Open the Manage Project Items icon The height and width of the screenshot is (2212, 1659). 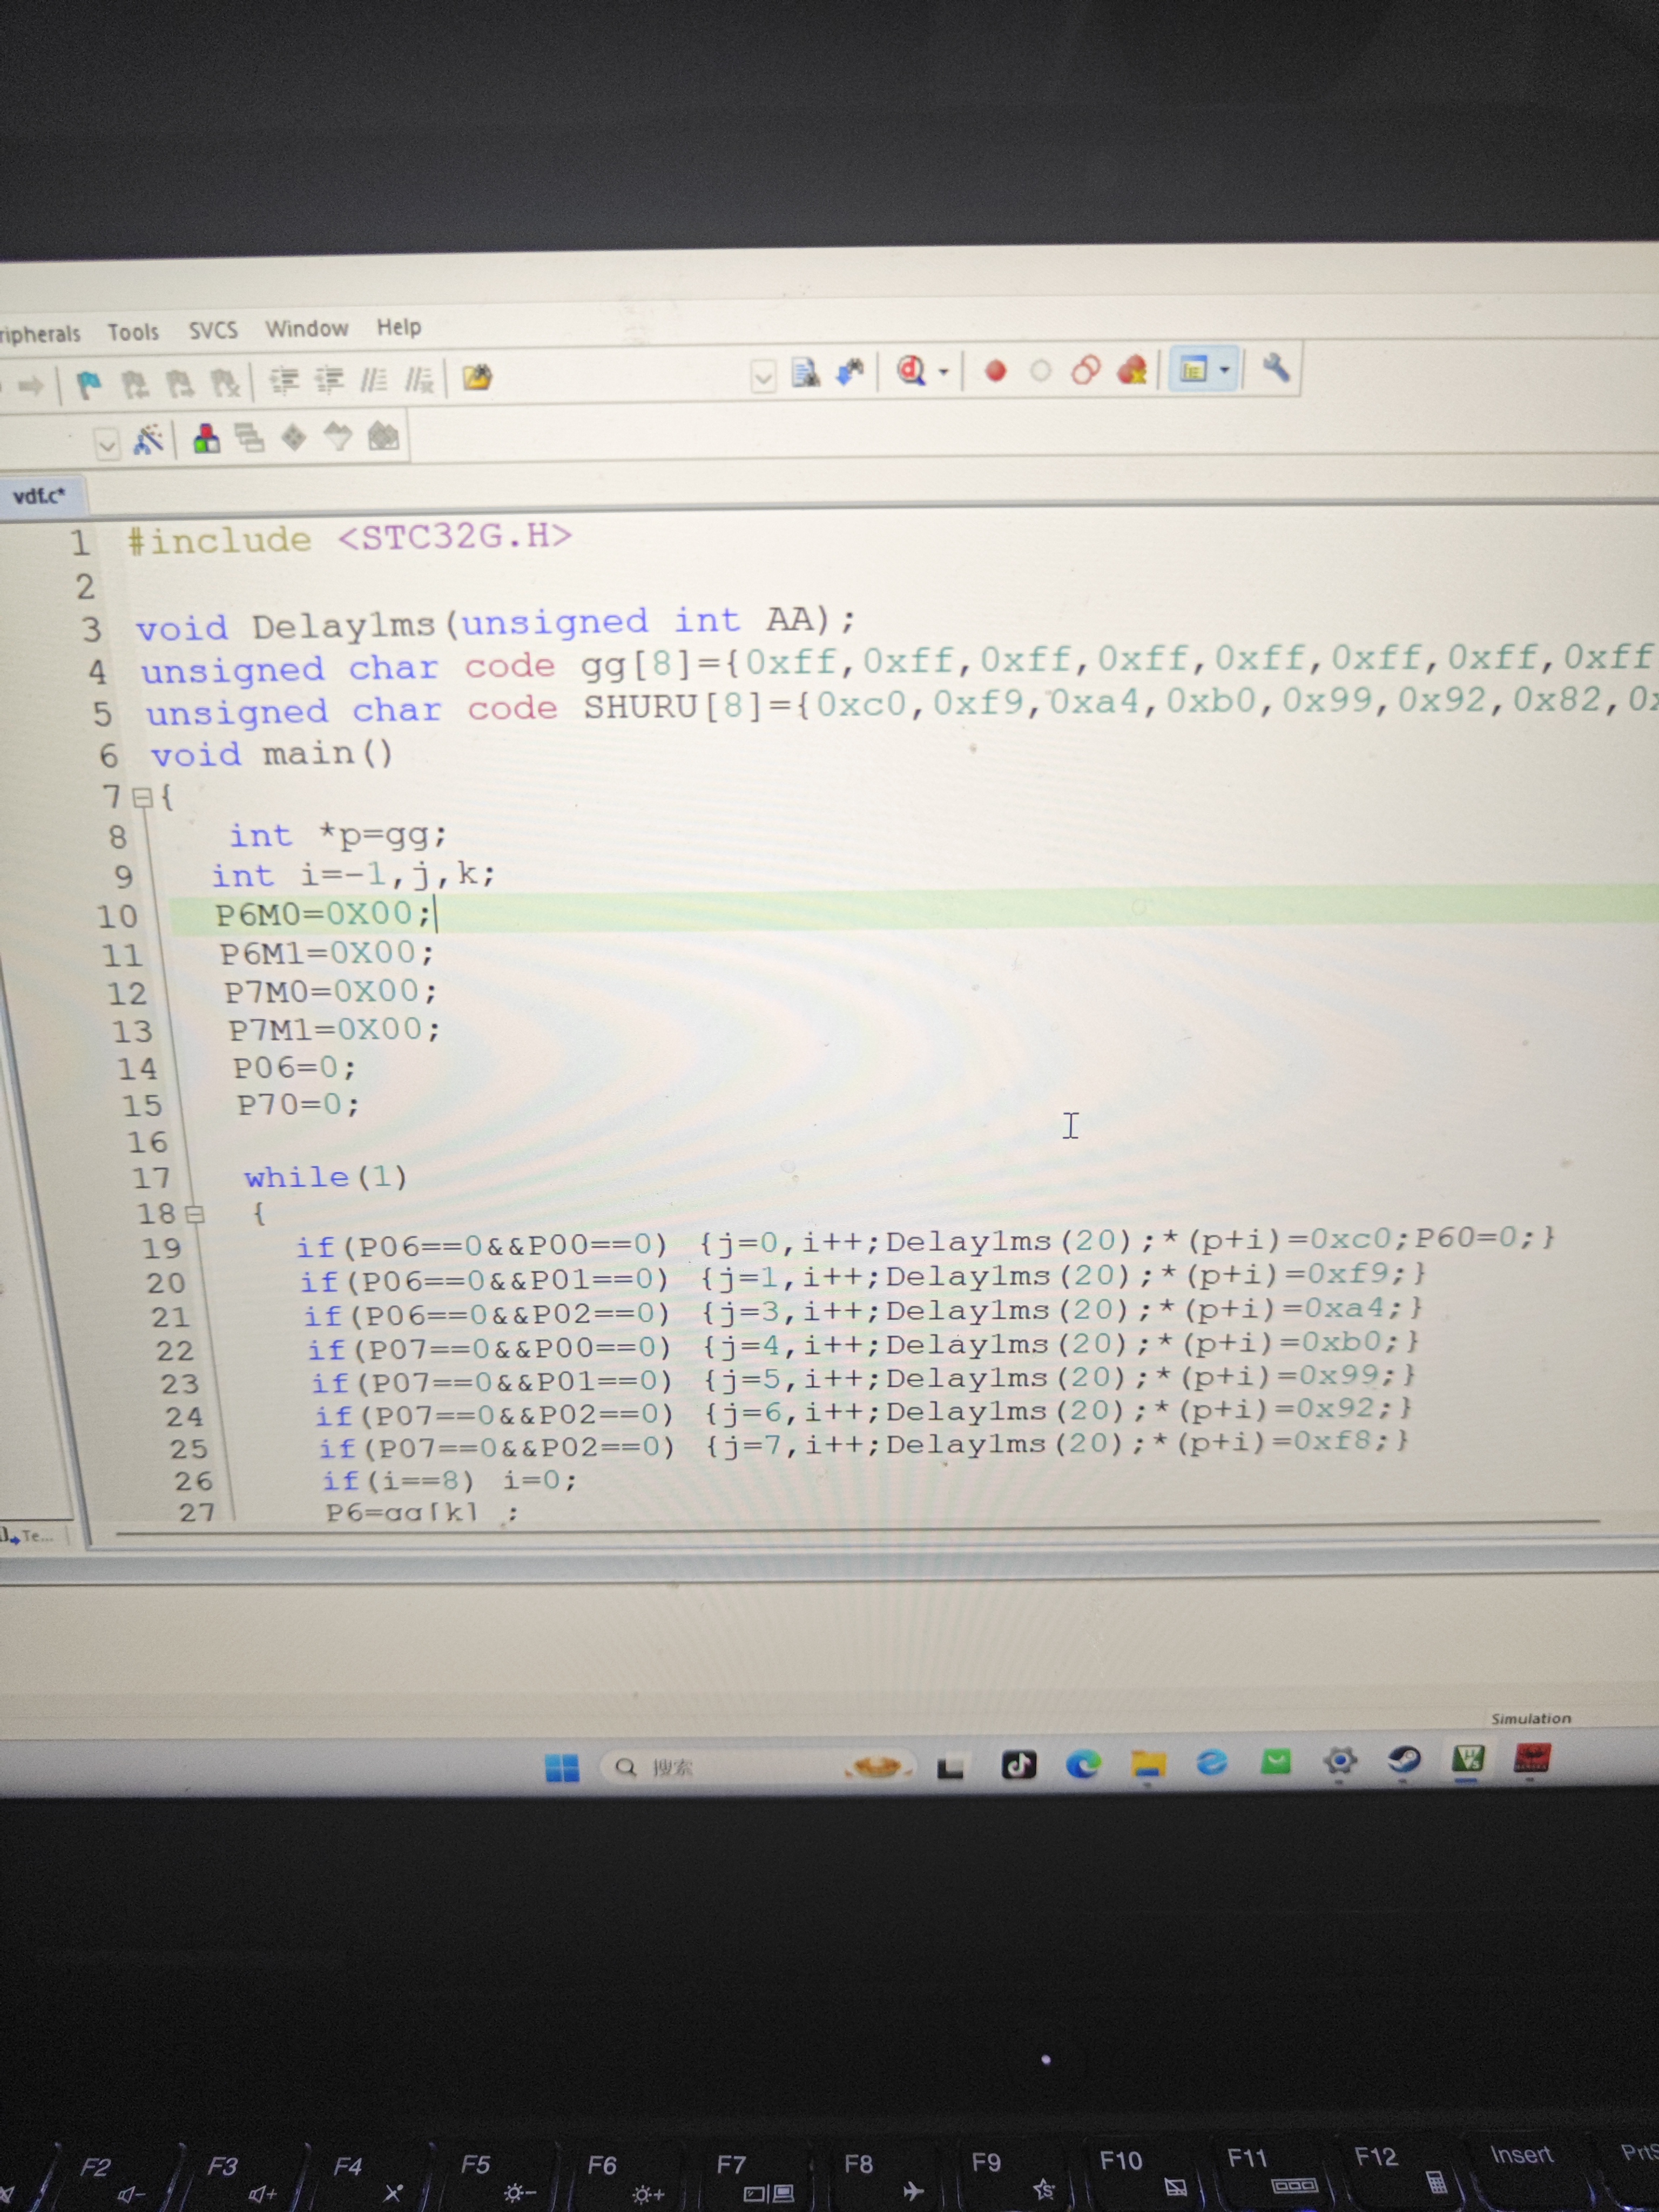coord(206,439)
